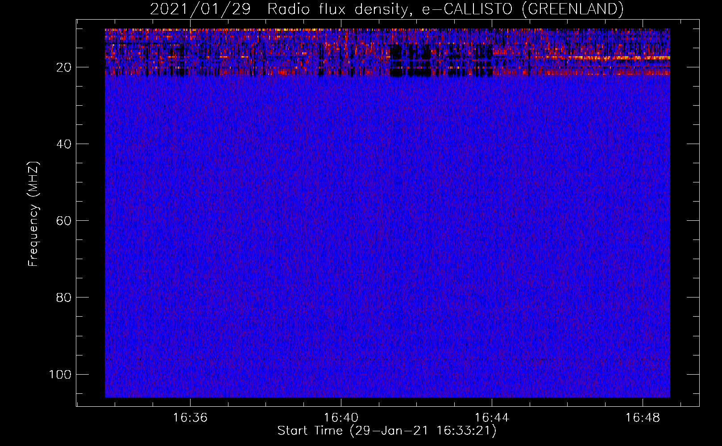Click the 16:40 time tick label
Viewport: 722px width, 446px height.
pos(341,418)
